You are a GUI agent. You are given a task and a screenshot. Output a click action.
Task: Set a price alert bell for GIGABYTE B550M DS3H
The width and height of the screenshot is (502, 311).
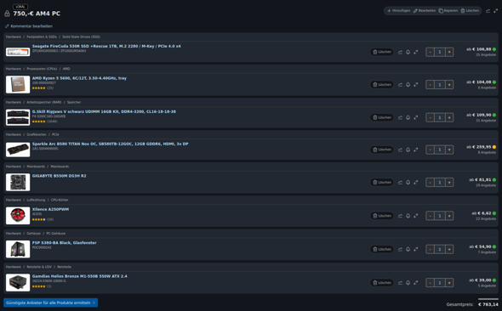point(408,183)
